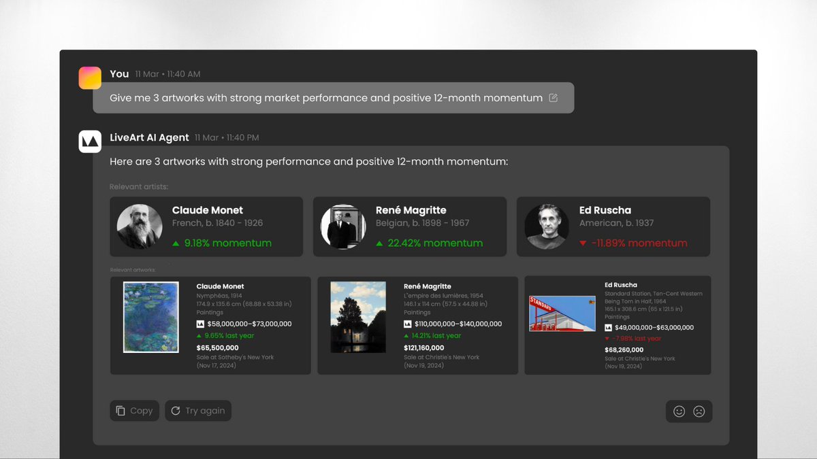Click the 11 Mar 11:40 AM timestamp
The height and width of the screenshot is (459, 817).
(x=167, y=74)
